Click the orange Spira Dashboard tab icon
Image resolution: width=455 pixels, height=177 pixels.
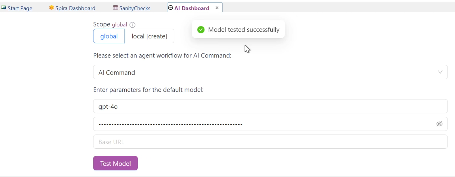coord(51,8)
